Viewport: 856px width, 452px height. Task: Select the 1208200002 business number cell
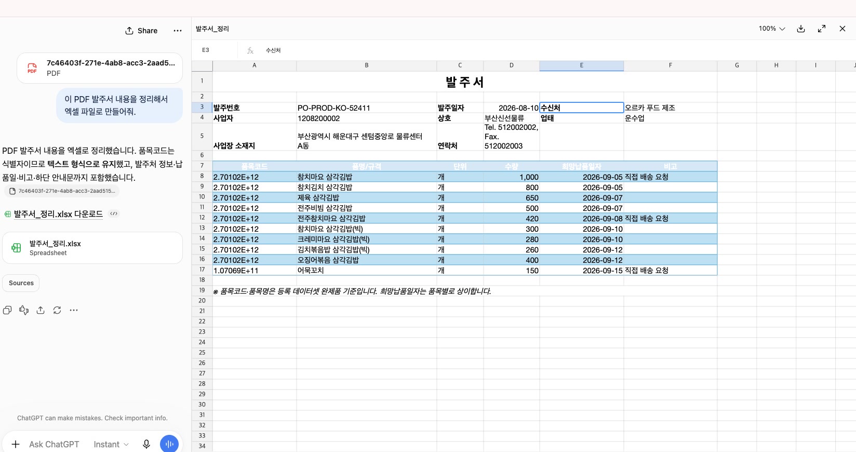[x=367, y=118]
